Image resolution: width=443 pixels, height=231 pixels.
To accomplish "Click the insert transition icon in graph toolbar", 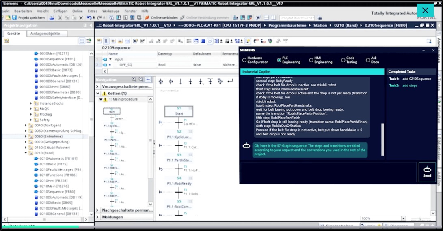I will tap(181, 81).
